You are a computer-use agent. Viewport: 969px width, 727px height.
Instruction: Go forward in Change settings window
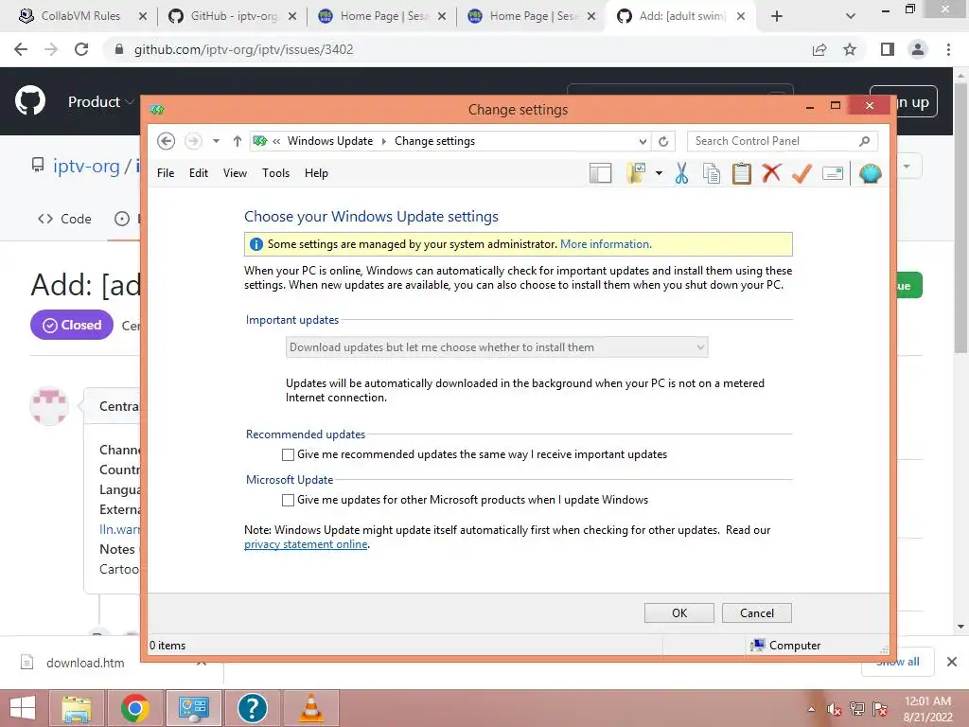point(193,141)
